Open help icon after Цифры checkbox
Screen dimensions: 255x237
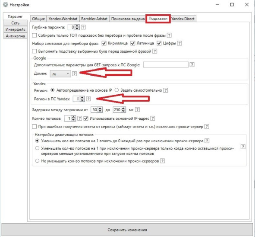pyautogui.click(x=179, y=43)
